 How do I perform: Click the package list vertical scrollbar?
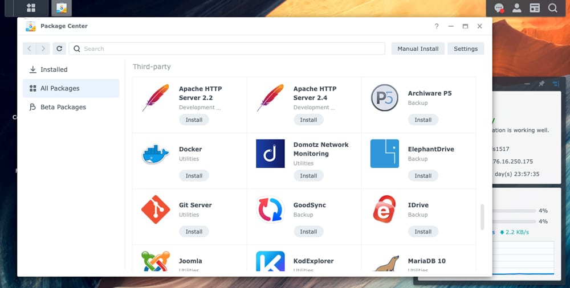482,217
